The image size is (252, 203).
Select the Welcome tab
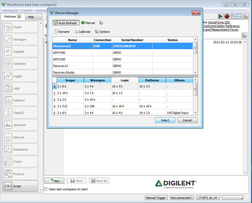coord(13,16)
